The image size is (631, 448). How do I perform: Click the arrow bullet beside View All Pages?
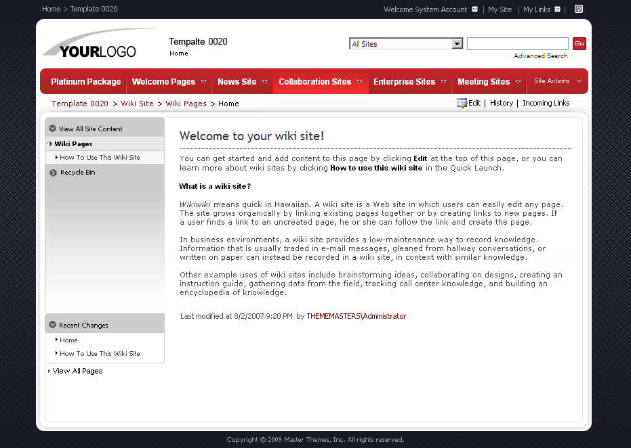pos(48,371)
